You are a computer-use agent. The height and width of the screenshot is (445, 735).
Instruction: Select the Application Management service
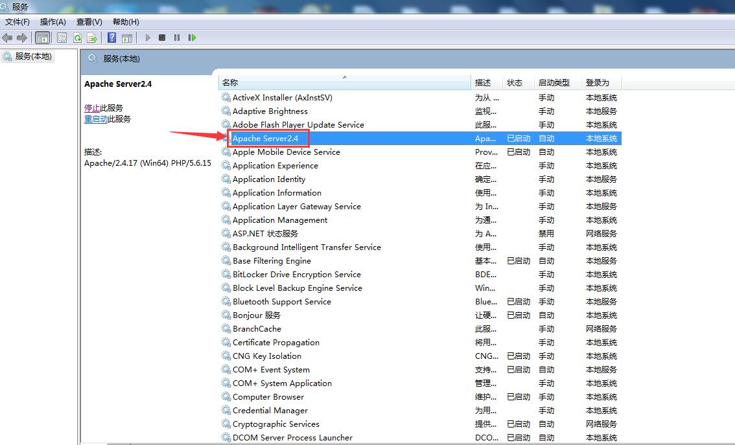tap(421, 220)
